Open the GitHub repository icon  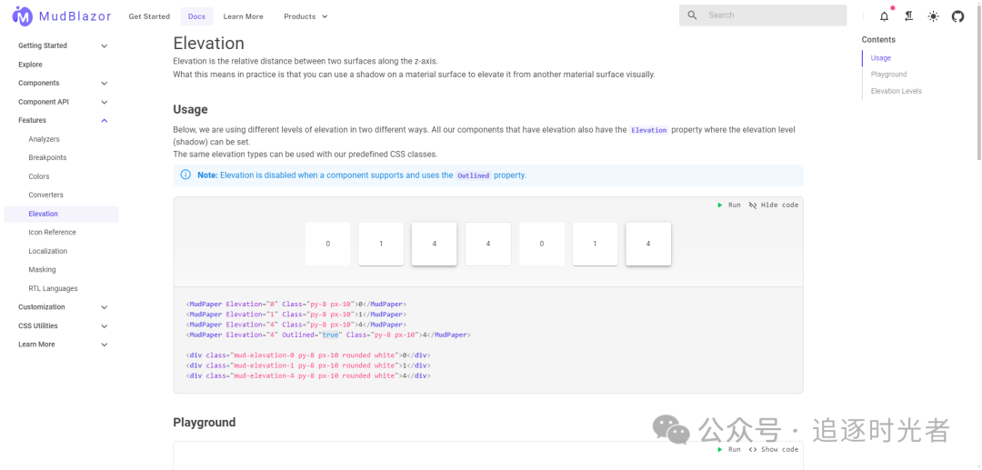point(957,16)
